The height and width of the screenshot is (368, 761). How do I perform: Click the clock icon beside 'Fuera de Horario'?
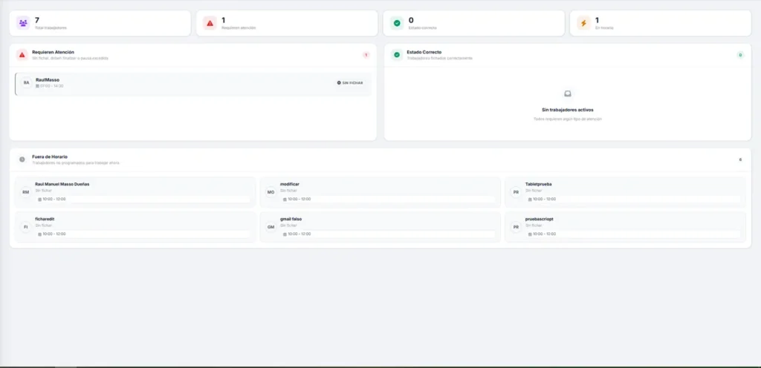[x=22, y=160]
